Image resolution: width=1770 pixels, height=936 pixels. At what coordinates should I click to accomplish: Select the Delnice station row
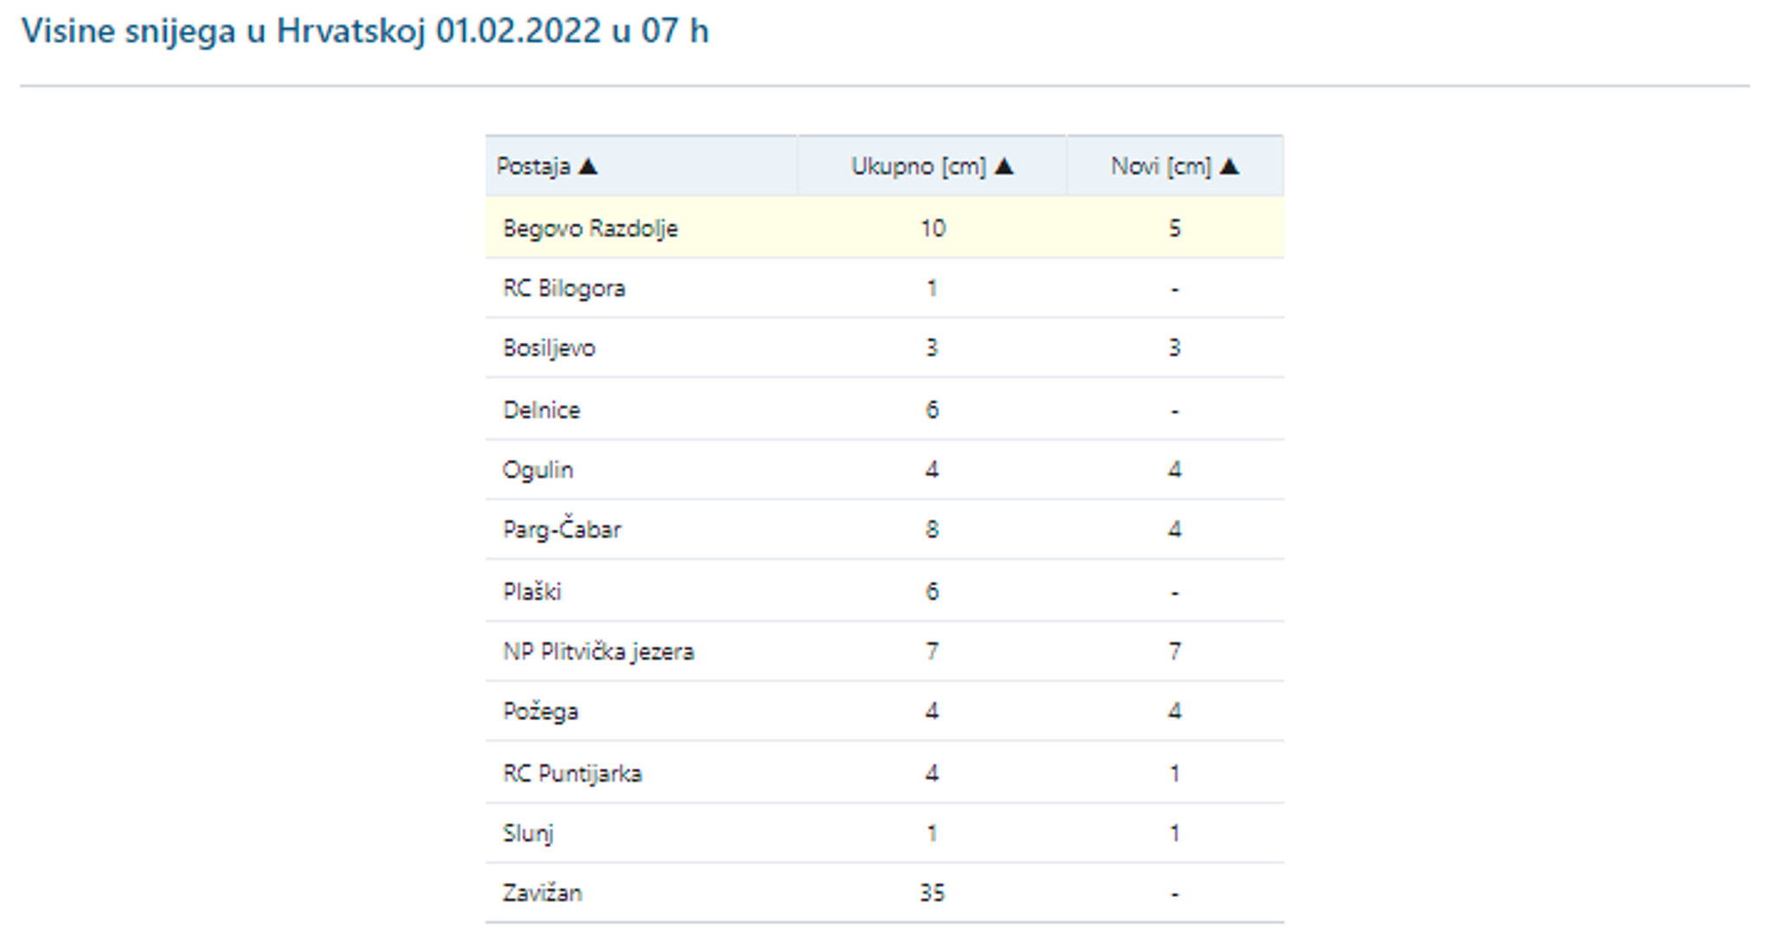pos(541,410)
